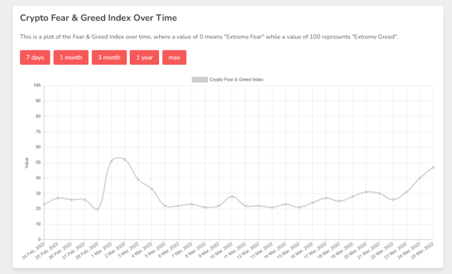This screenshot has width=452, height=274.
Task: Click the data point for 22 Mar, 2022
Action: point(393,200)
